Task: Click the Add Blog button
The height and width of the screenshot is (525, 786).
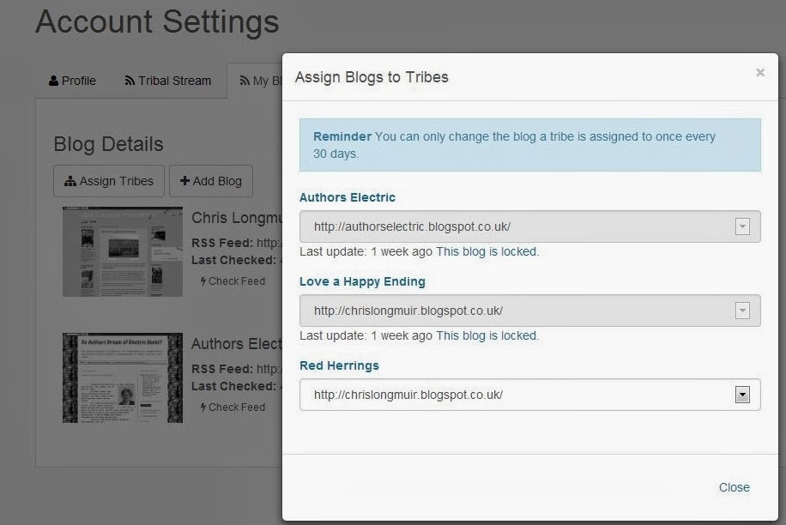Action: [211, 181]
